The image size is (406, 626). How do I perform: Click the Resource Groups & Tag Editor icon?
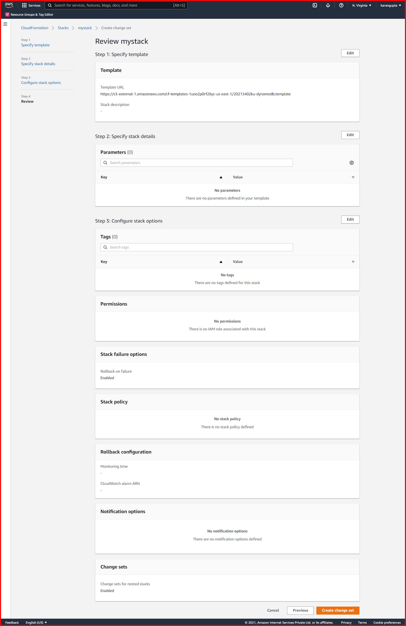[x=7, y=15]
